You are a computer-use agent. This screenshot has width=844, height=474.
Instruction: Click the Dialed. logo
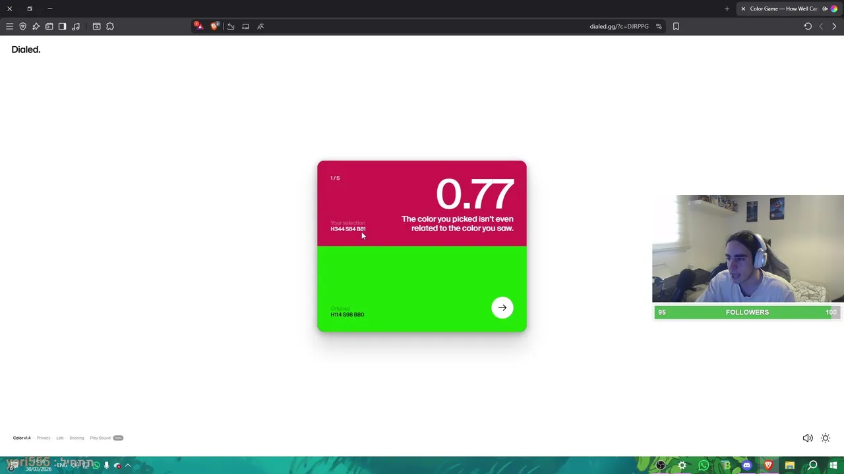26,49
